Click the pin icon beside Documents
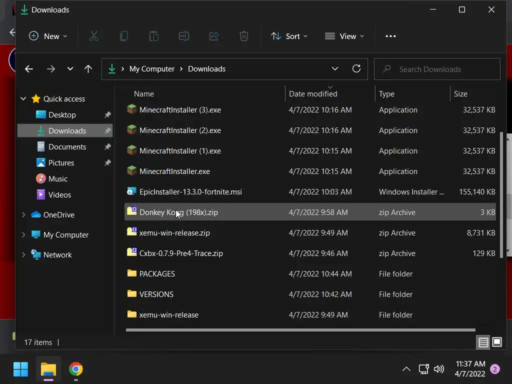512x384 pixels. pos(107,147)
